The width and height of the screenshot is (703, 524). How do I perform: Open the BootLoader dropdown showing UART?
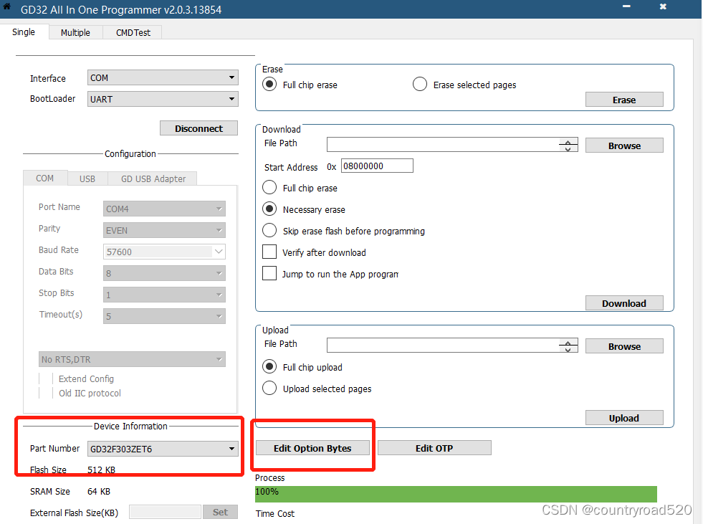(163, 99)
